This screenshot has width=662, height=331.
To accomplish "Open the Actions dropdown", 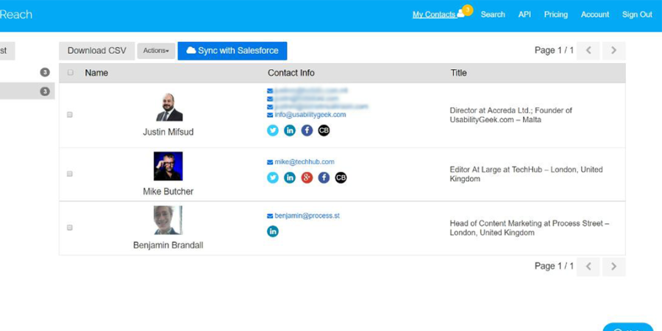I will click(156, 51).
